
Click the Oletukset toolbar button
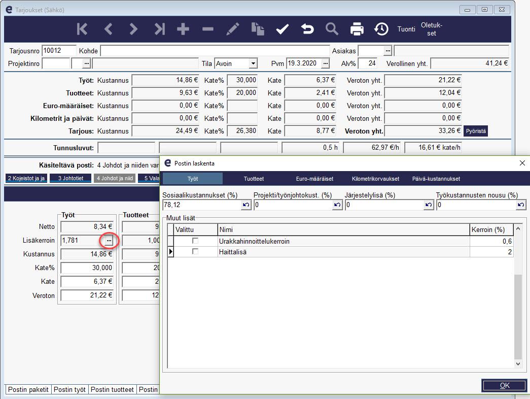[x=431, y=29]
